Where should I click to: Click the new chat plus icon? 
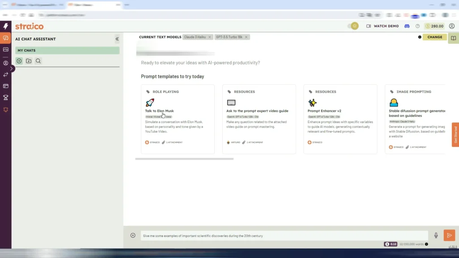pyautogui.click(x=19, y=61)
